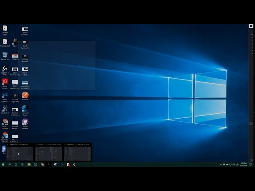Image resolution: width=255 pixels, height=191 pixels.
Task: Open the StarCraft II desktop shortcut
Action: click(x=5, y=108)
